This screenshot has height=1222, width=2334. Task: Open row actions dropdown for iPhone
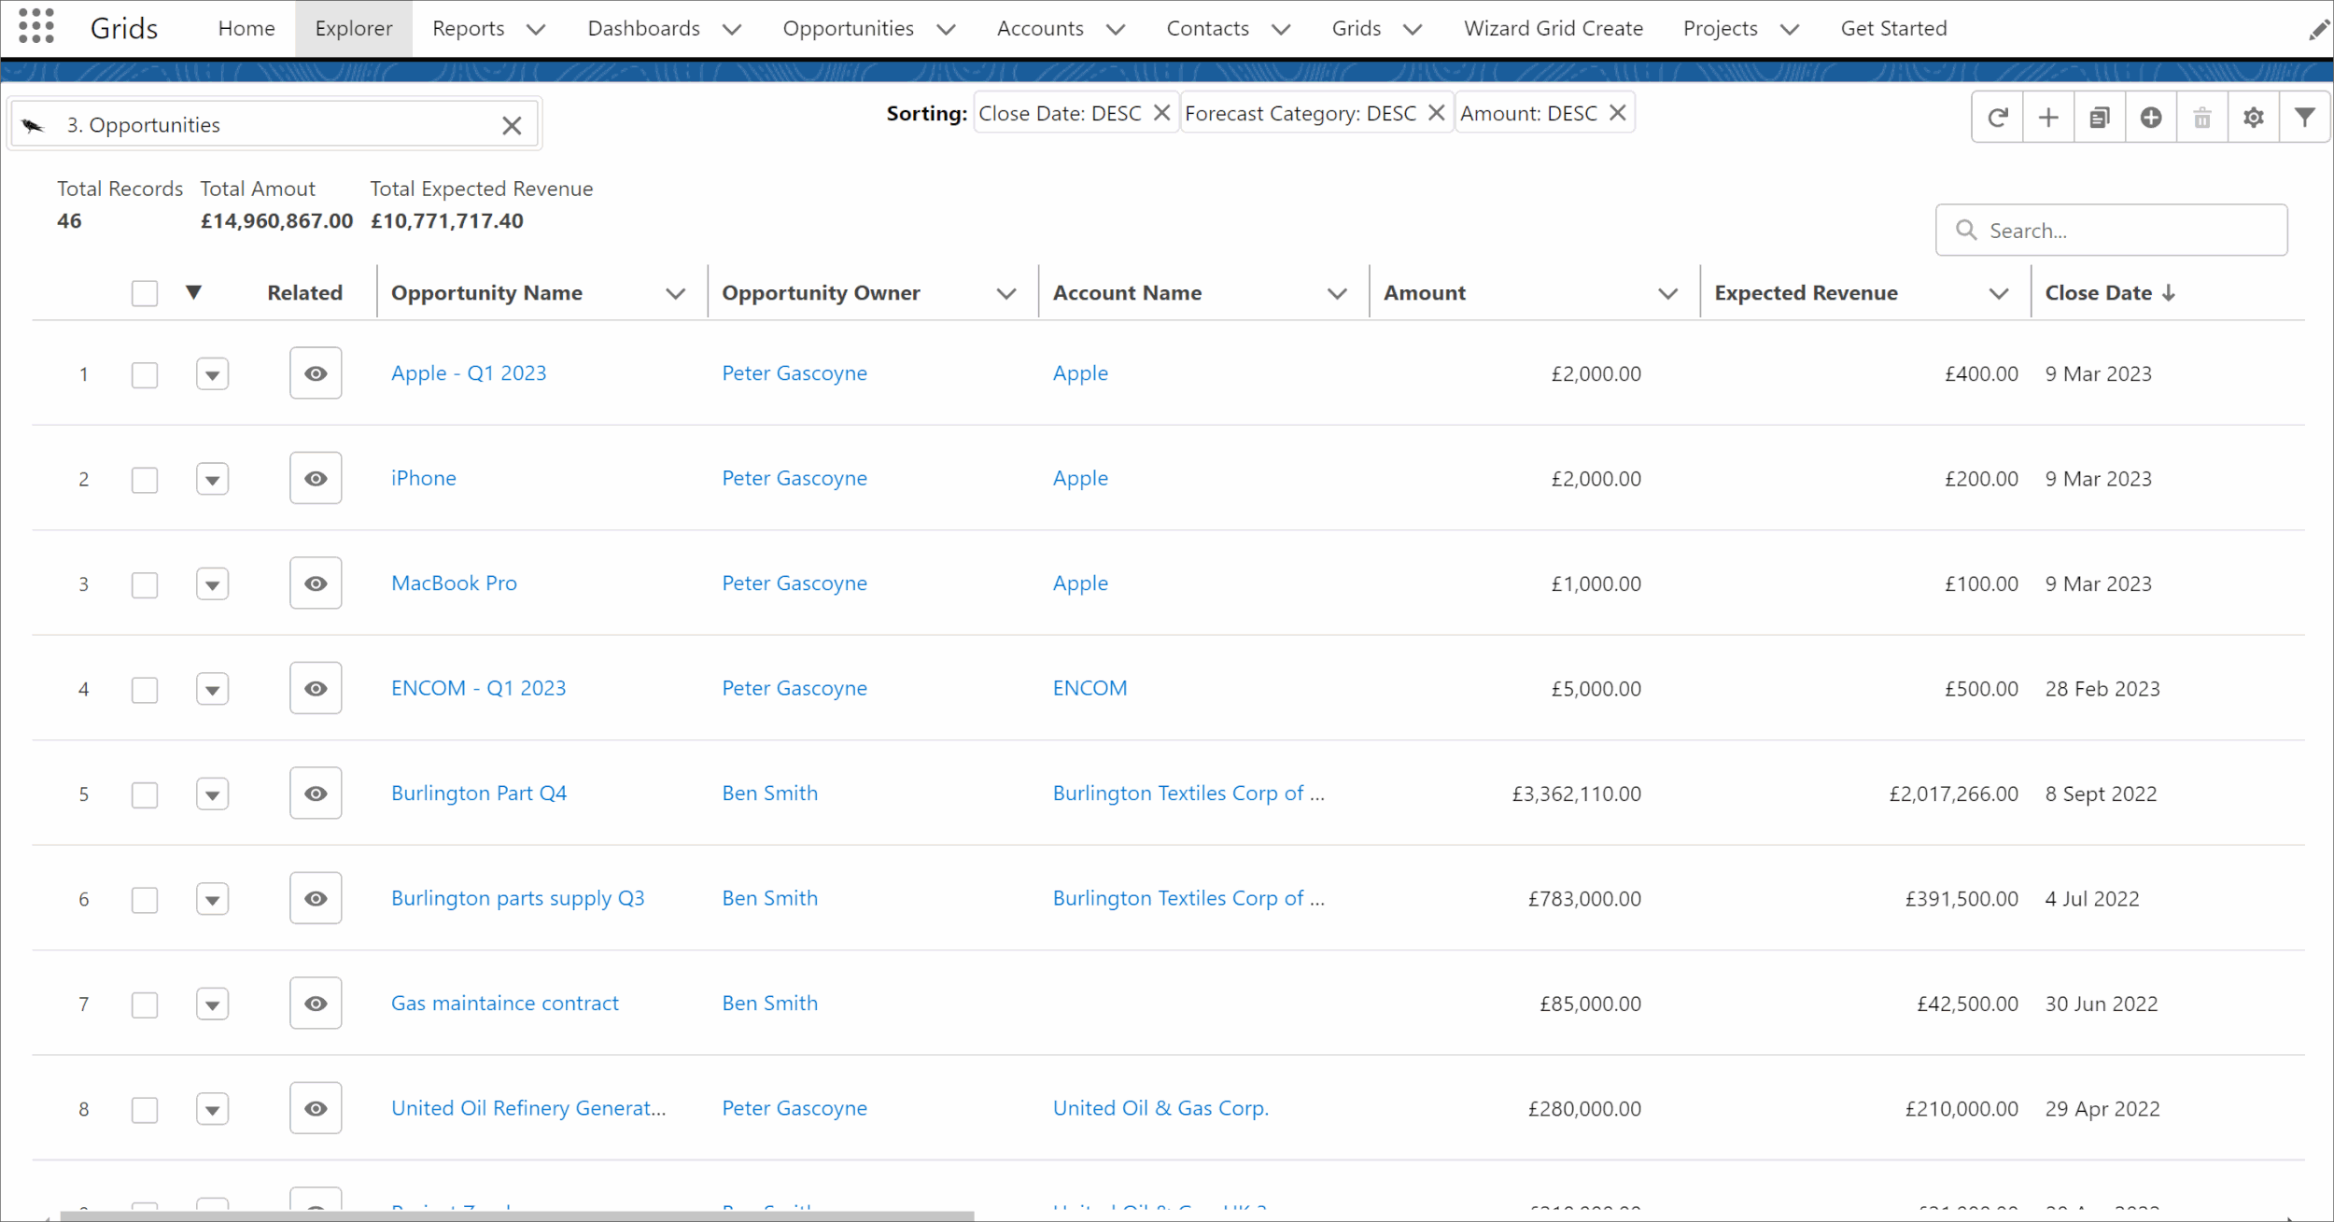click(x=213, y=480)
